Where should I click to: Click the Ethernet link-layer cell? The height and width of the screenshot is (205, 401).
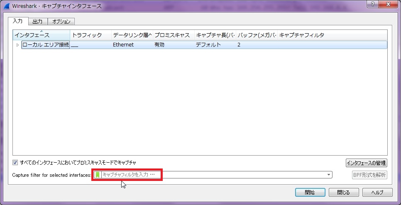(x=123, y=45)
